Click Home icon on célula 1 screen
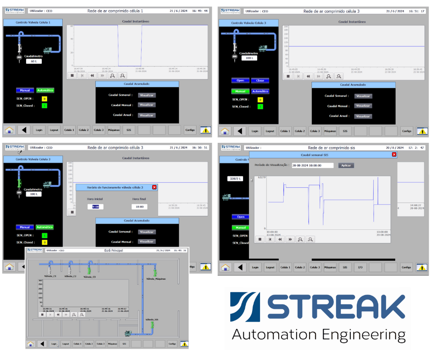Image resolution: width=431 pixels, height=362 pixels. (9, 130)
